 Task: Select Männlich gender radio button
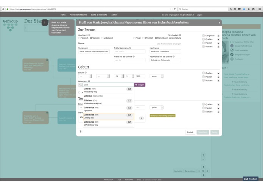click(79, 38)
